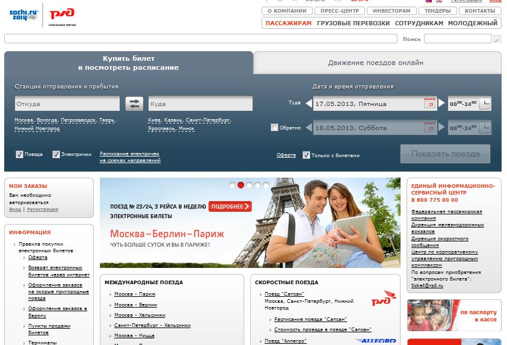This screenshot has width=507, height=345.
Task: Click Регистрация link in Мои заказы
Action: pos(43,209)
